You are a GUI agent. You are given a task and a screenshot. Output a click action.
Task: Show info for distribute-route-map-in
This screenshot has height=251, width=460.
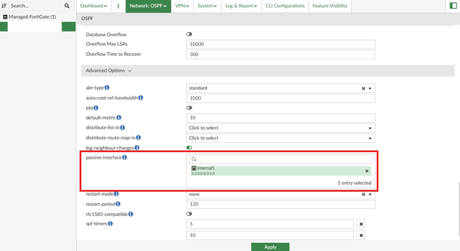click(x=139, y=138)
